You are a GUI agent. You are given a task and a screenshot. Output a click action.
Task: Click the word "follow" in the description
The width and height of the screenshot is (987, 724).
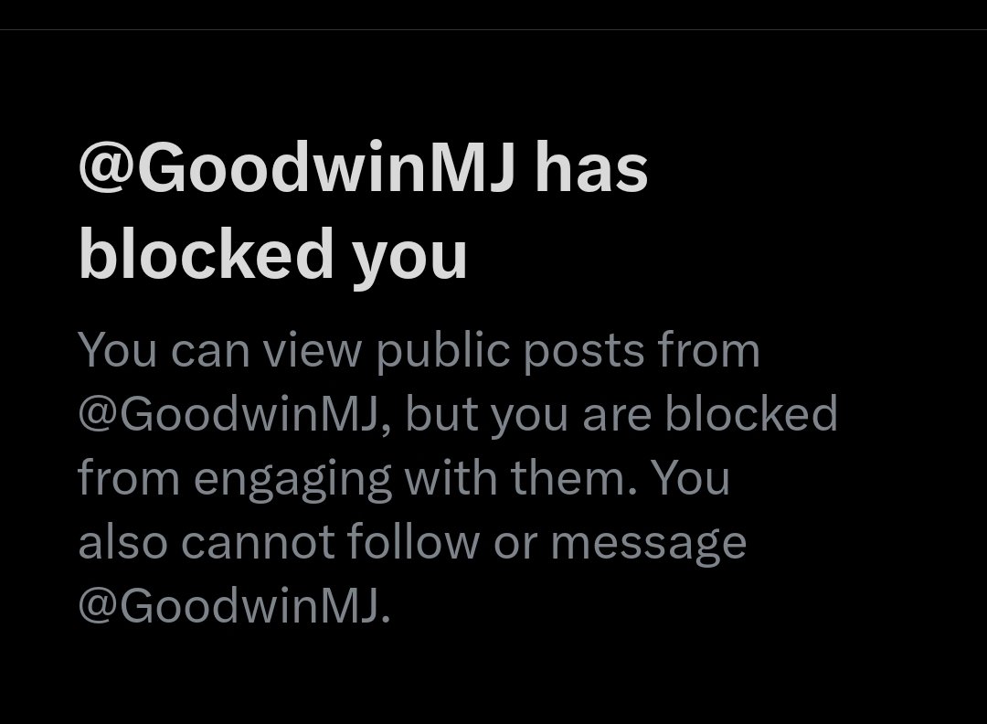coord(412,541)
